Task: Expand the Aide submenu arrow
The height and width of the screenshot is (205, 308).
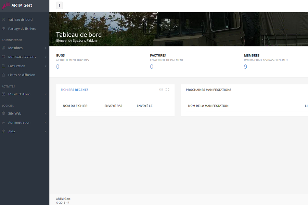Action: [45, 132]
